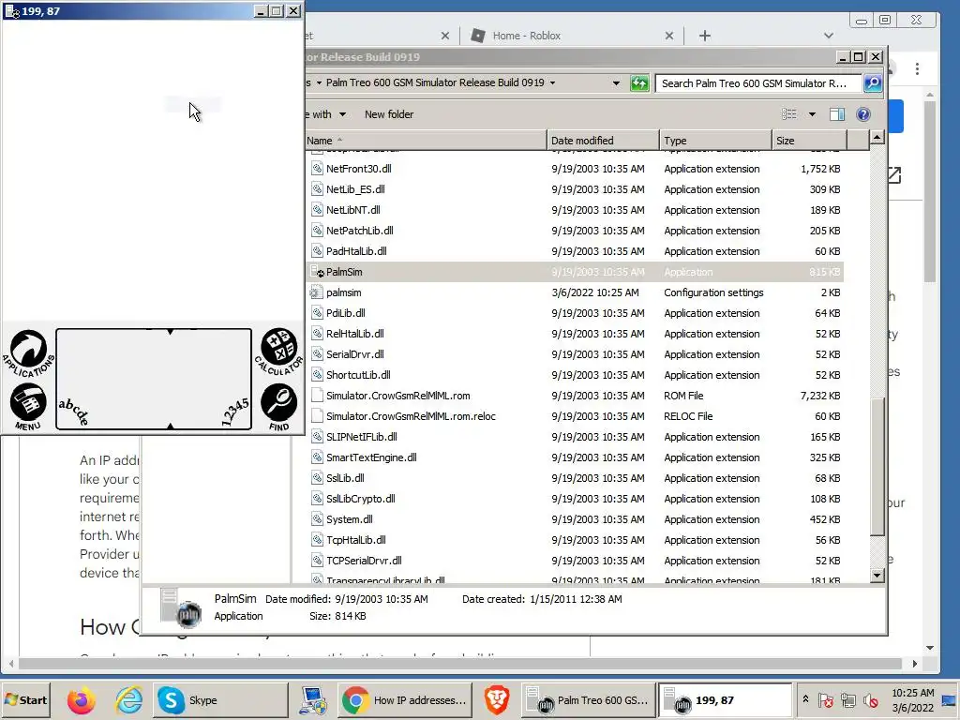The image size is (960, 720).
Task: Select the SslLib.dll file
Action: [345, 478]
